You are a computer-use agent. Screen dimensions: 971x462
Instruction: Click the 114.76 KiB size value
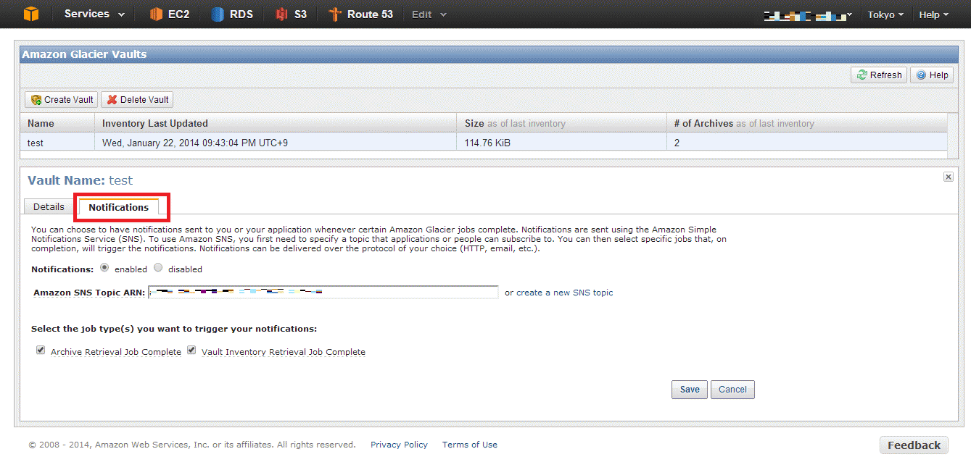coord(487,143)
